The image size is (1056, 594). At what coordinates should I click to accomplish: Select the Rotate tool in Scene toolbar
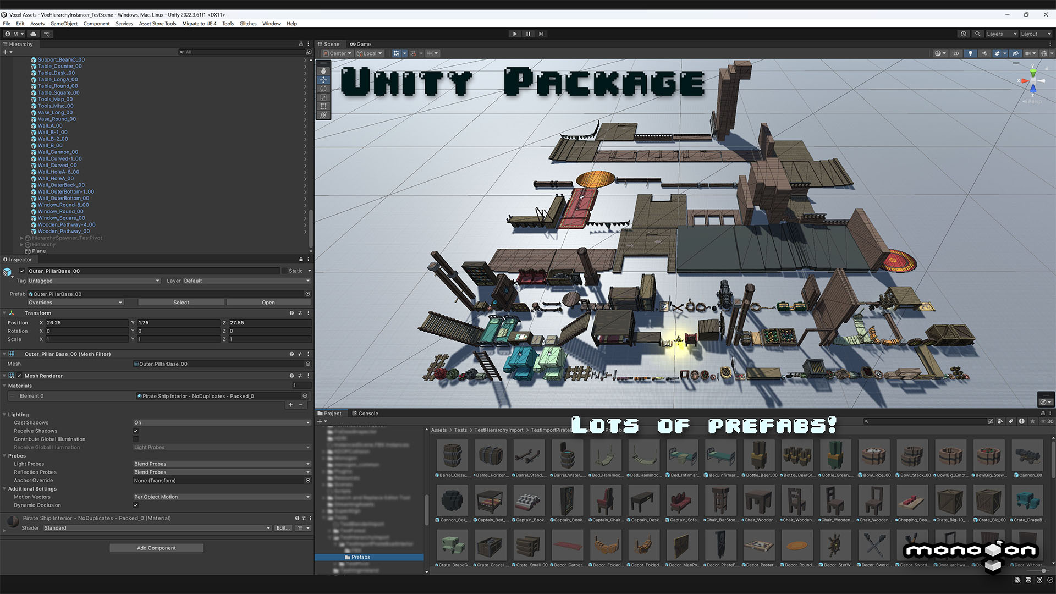coord(323,89)
